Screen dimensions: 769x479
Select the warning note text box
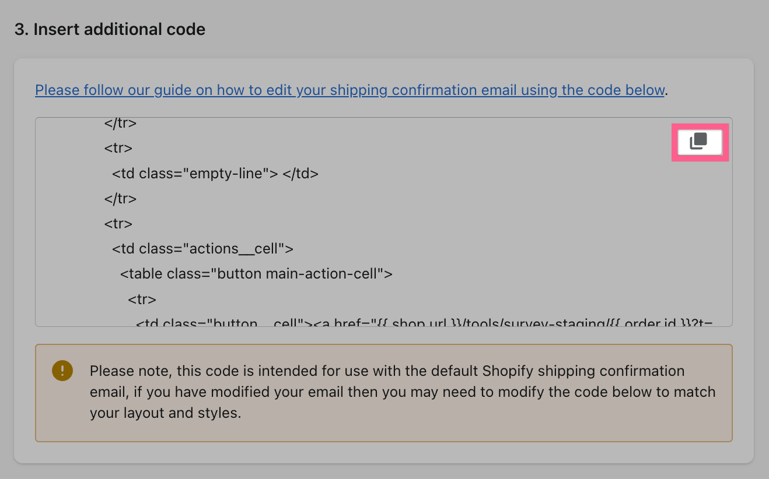pyautogui.click(x=384, y=392)
